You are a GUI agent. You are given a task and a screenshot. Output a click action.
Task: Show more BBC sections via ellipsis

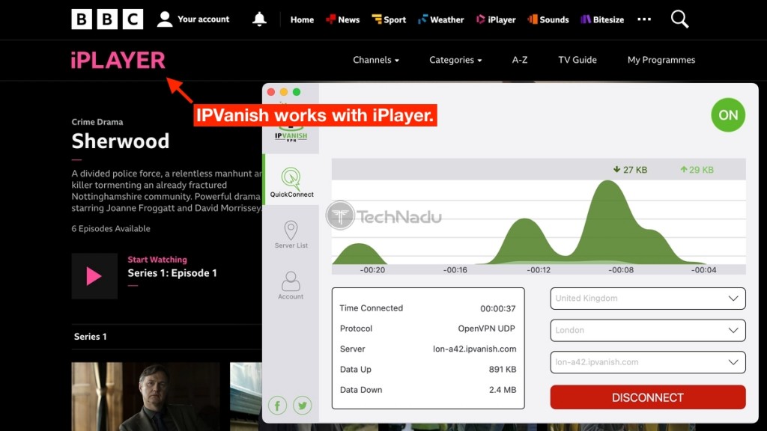click(644, 19)
